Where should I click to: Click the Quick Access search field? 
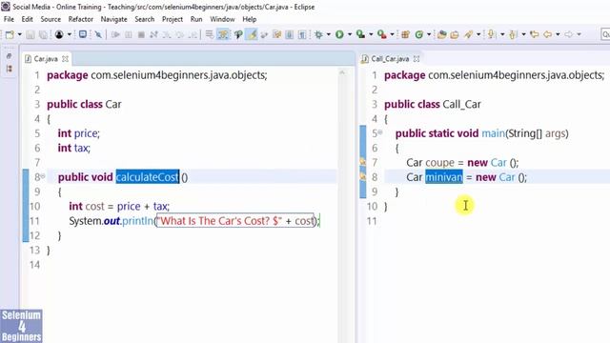[605, 34]
